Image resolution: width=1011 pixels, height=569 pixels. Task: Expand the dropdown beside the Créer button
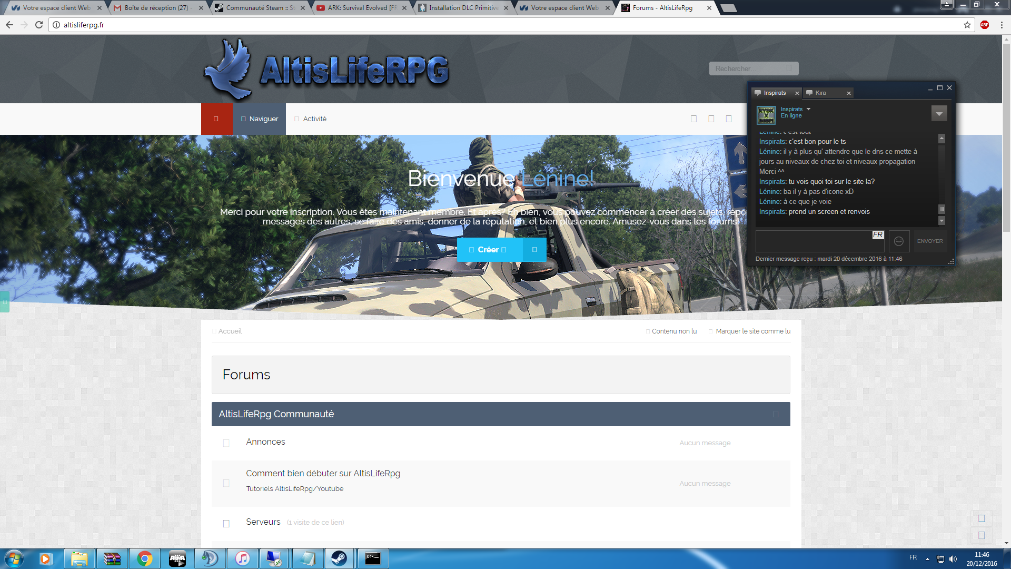(x=534, y=250)
